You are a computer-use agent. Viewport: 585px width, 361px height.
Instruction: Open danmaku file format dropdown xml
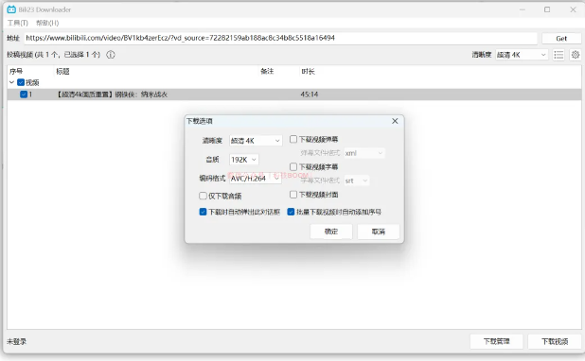coord(364,153)
